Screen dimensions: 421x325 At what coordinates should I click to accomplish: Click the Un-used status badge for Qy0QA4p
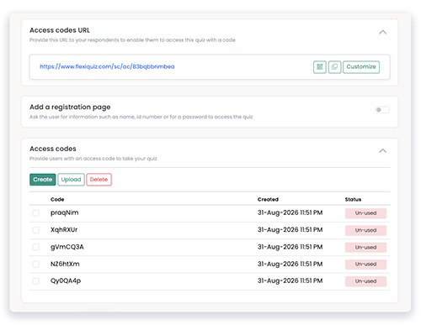[365, 281]
